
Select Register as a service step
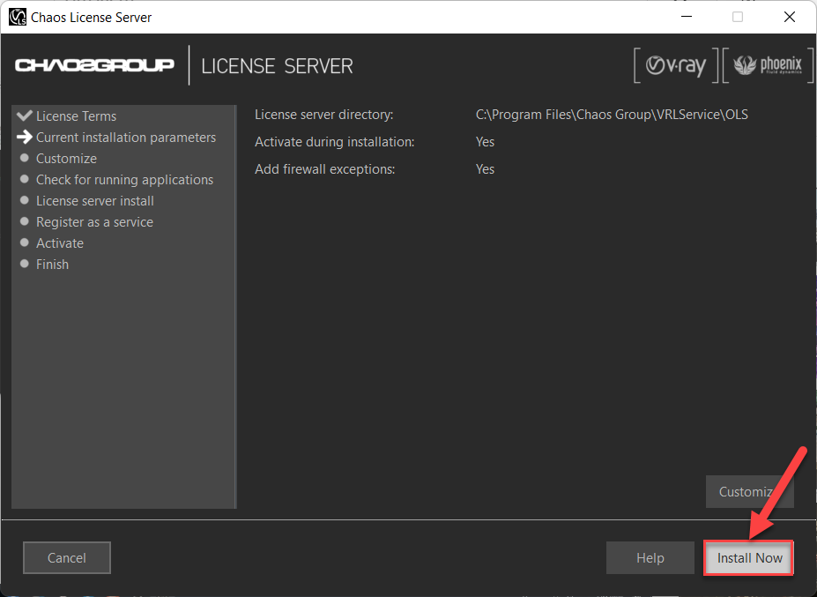94,222
